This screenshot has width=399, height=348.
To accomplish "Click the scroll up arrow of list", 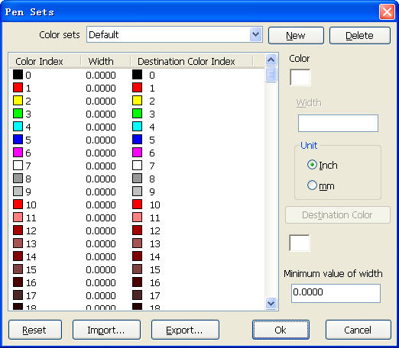I will click(x=271, y=60).
